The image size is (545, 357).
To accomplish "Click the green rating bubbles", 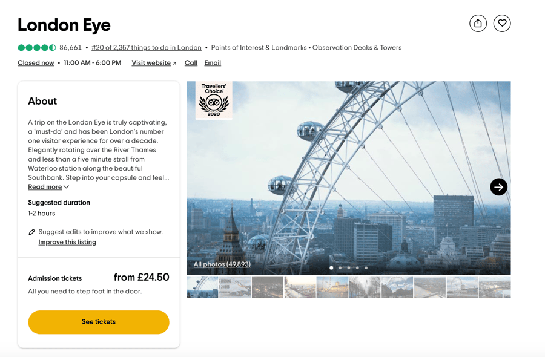I will point(37,48).
